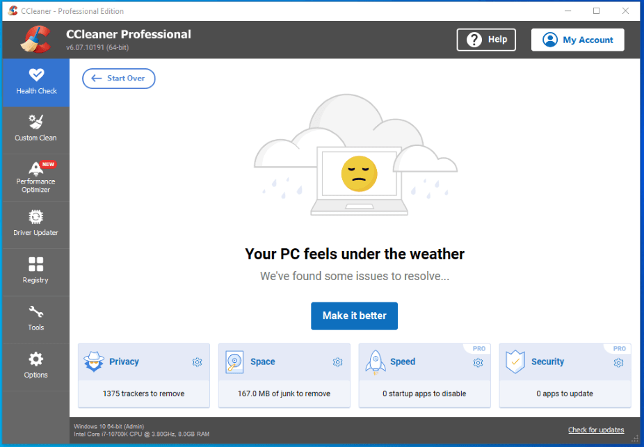Click the Speed card title
Image resolution: width=644 pixels, height=447 pixels.
tap(403, 361)
